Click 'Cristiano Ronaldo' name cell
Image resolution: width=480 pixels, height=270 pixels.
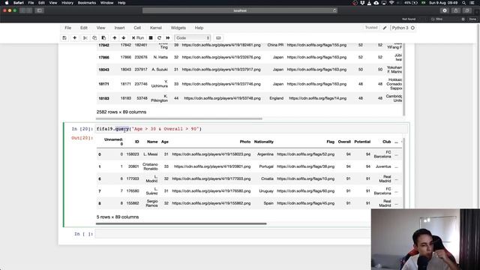coord(150,166)
